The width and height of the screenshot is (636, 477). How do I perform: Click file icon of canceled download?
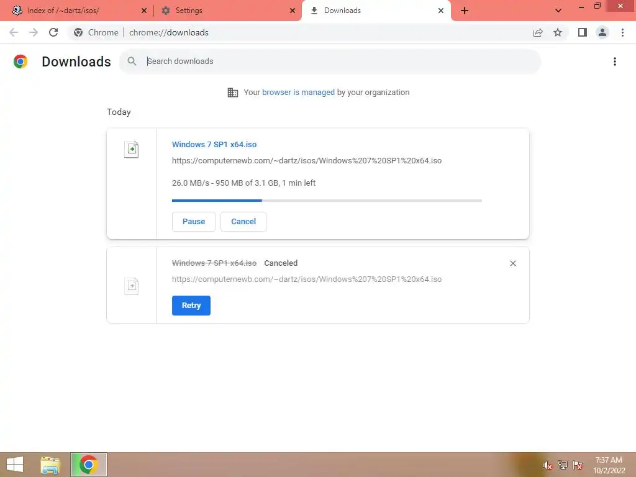132,286
